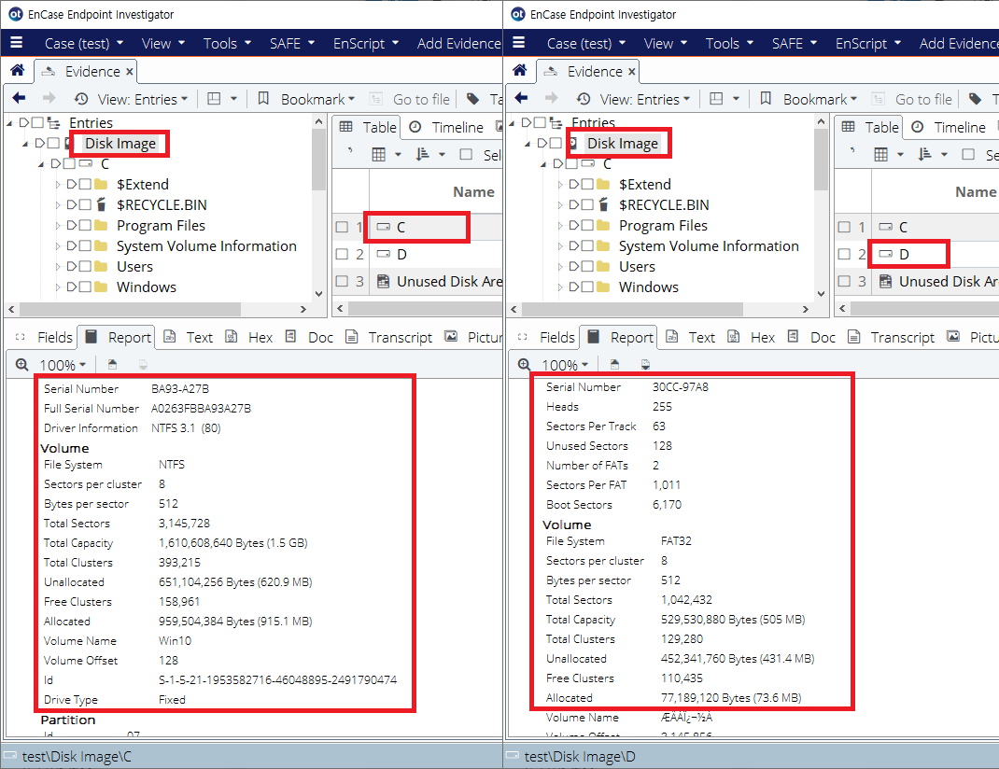Select Windows folder in right tree
Screen dimensions: 999x769
(x=648, y=287)
